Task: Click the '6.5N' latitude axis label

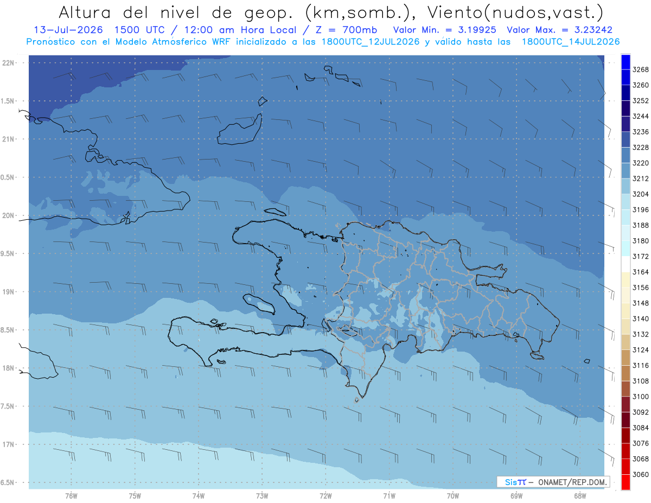Action: [8, 482]
